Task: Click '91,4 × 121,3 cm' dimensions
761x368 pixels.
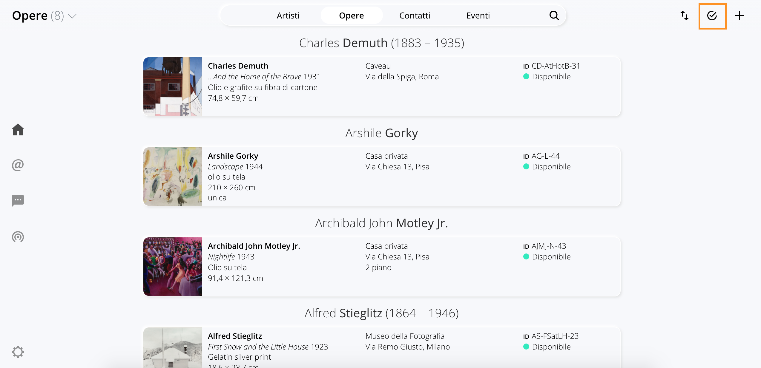Action: tap(235, 278)
